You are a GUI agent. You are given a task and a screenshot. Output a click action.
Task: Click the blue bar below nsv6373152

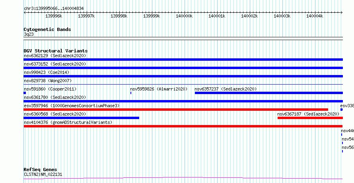[183, 68]
